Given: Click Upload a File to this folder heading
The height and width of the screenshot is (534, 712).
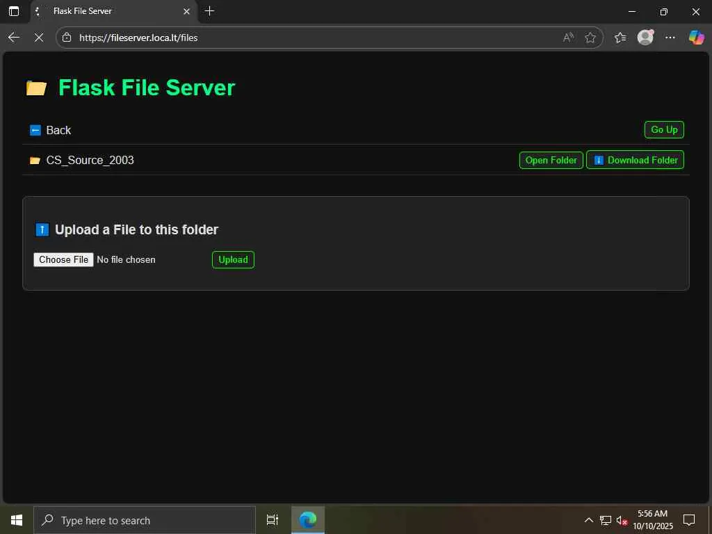Looking at the screenshot, I should pos(137,229).
